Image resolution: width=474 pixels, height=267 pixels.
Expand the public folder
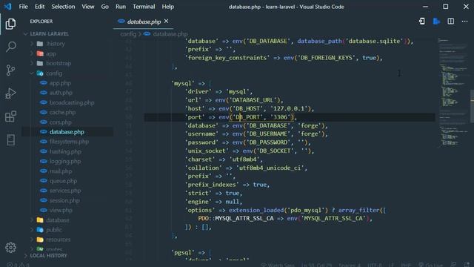coord(54,230)
